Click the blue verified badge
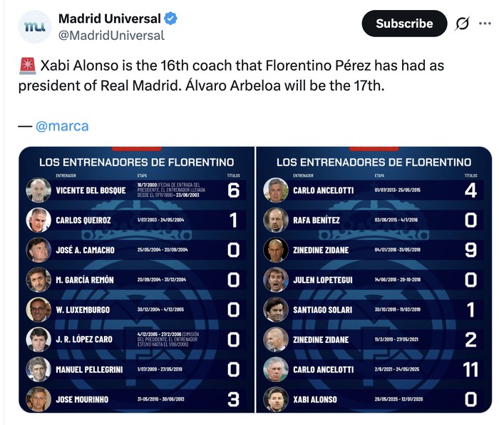The height and width of the screenshot is (425, 499). pos(171,19)
